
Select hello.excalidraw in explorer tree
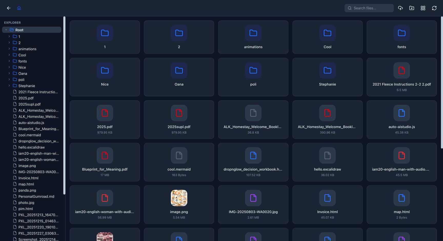click(32, 147)
